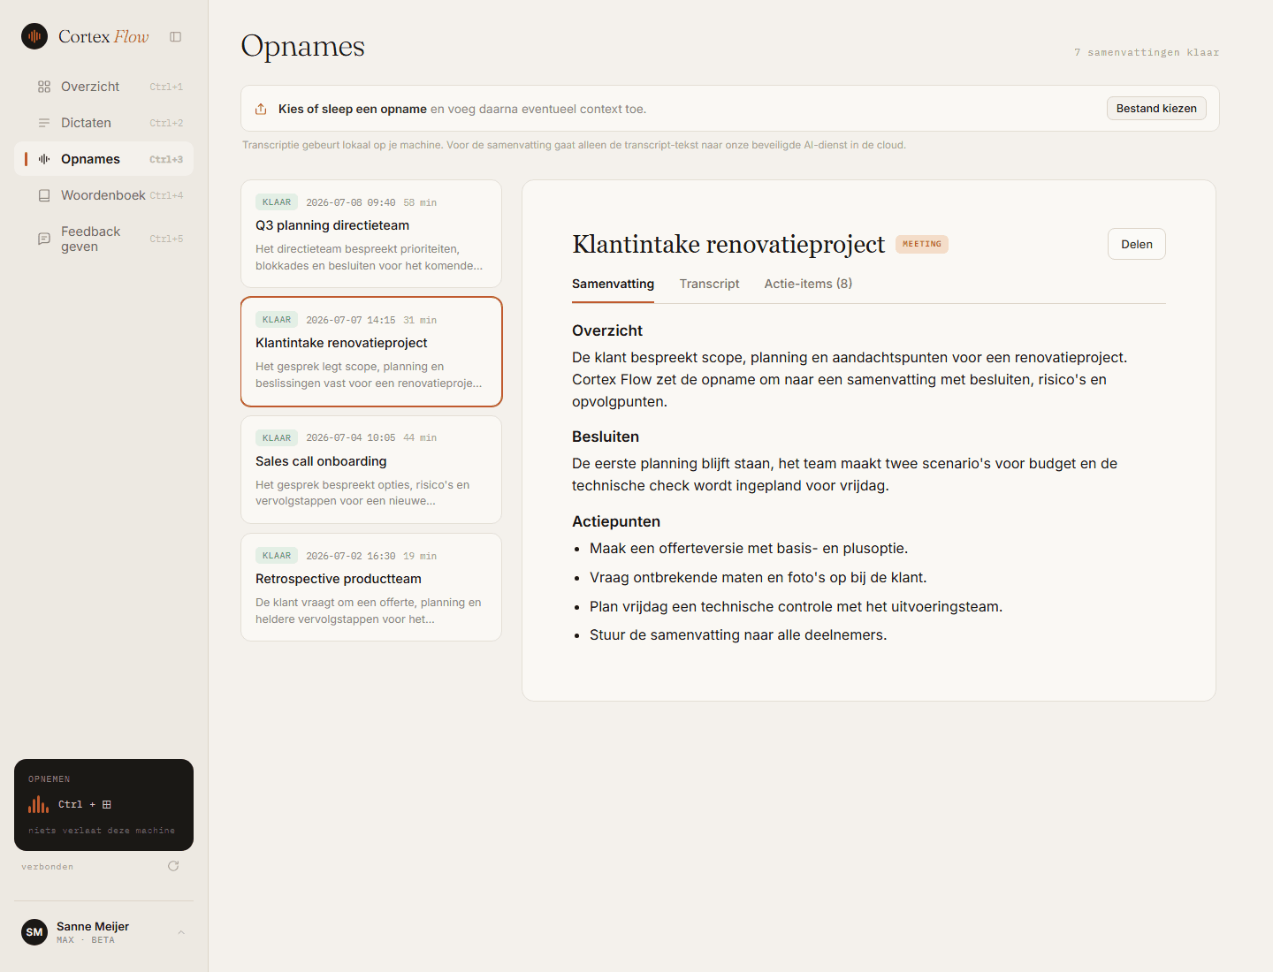
Task: Click the Overzicht grid icon
Action: (x=44, y=87)
